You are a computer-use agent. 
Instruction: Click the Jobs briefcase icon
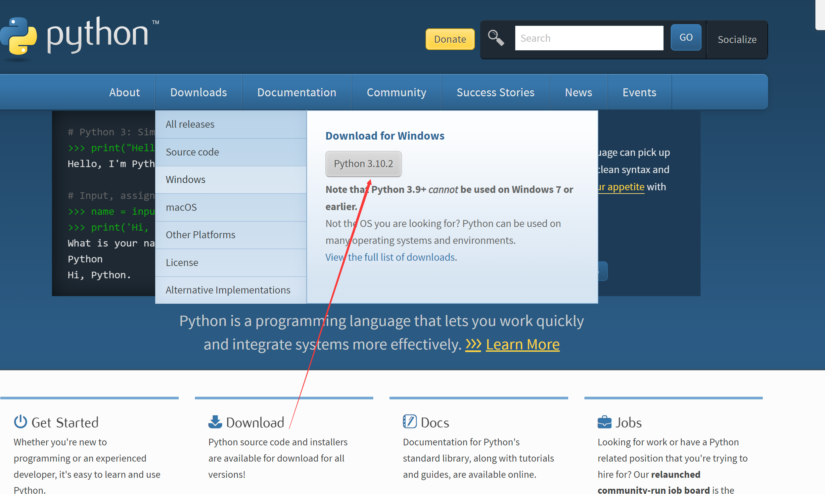604,422
